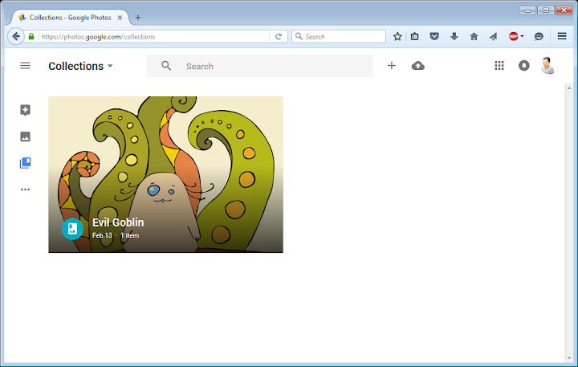
Task: Click the Evil Goblin album title
Action: pyautogui.click(x=118, y=222)
